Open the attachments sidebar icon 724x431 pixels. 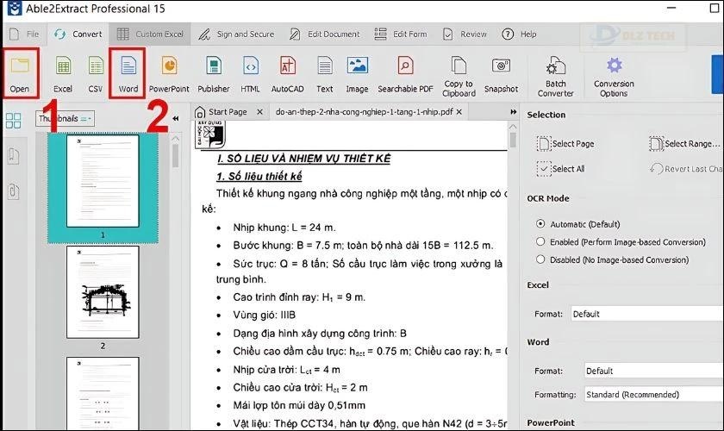(14, 191)
